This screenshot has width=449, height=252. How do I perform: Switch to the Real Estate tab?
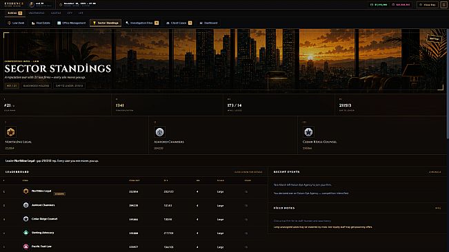[41, 23]
